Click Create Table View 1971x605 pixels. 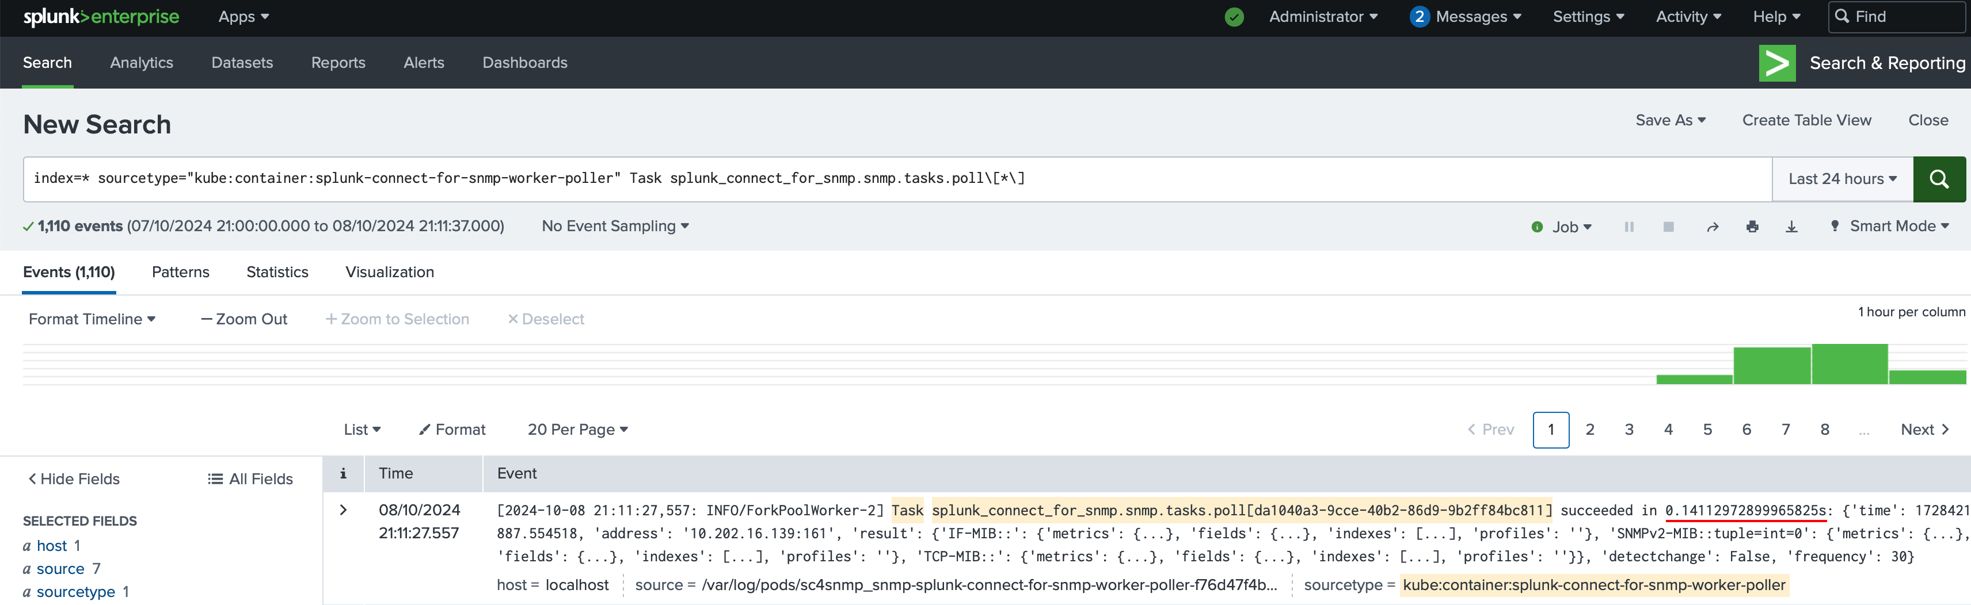[1806, 120]
